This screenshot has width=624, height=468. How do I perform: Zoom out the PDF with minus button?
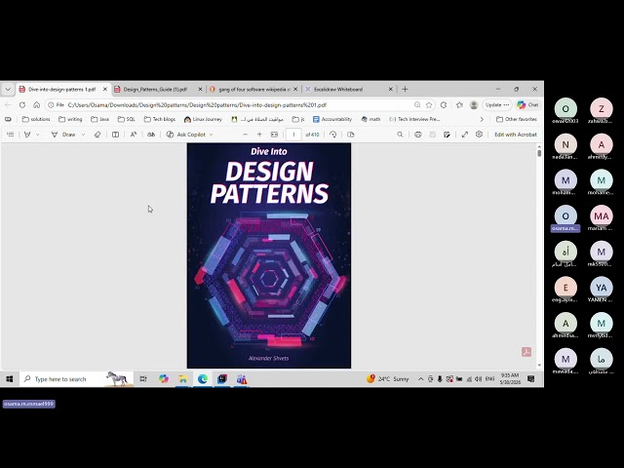tap(245, 135)
